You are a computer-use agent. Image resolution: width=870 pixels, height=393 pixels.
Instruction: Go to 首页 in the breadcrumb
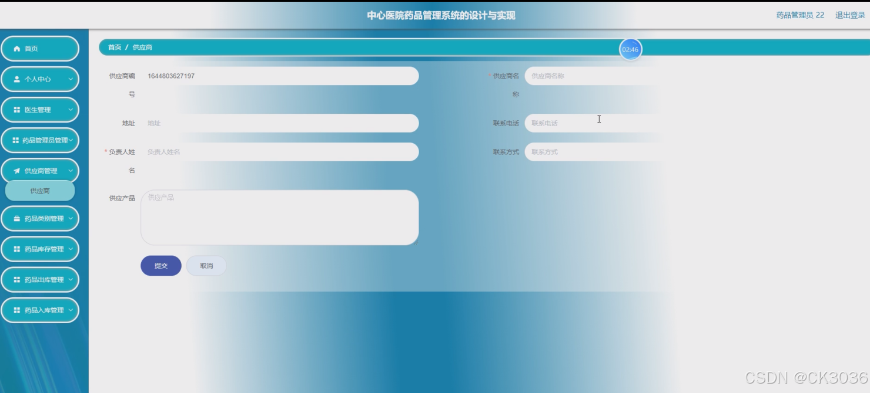pos(115,48)
